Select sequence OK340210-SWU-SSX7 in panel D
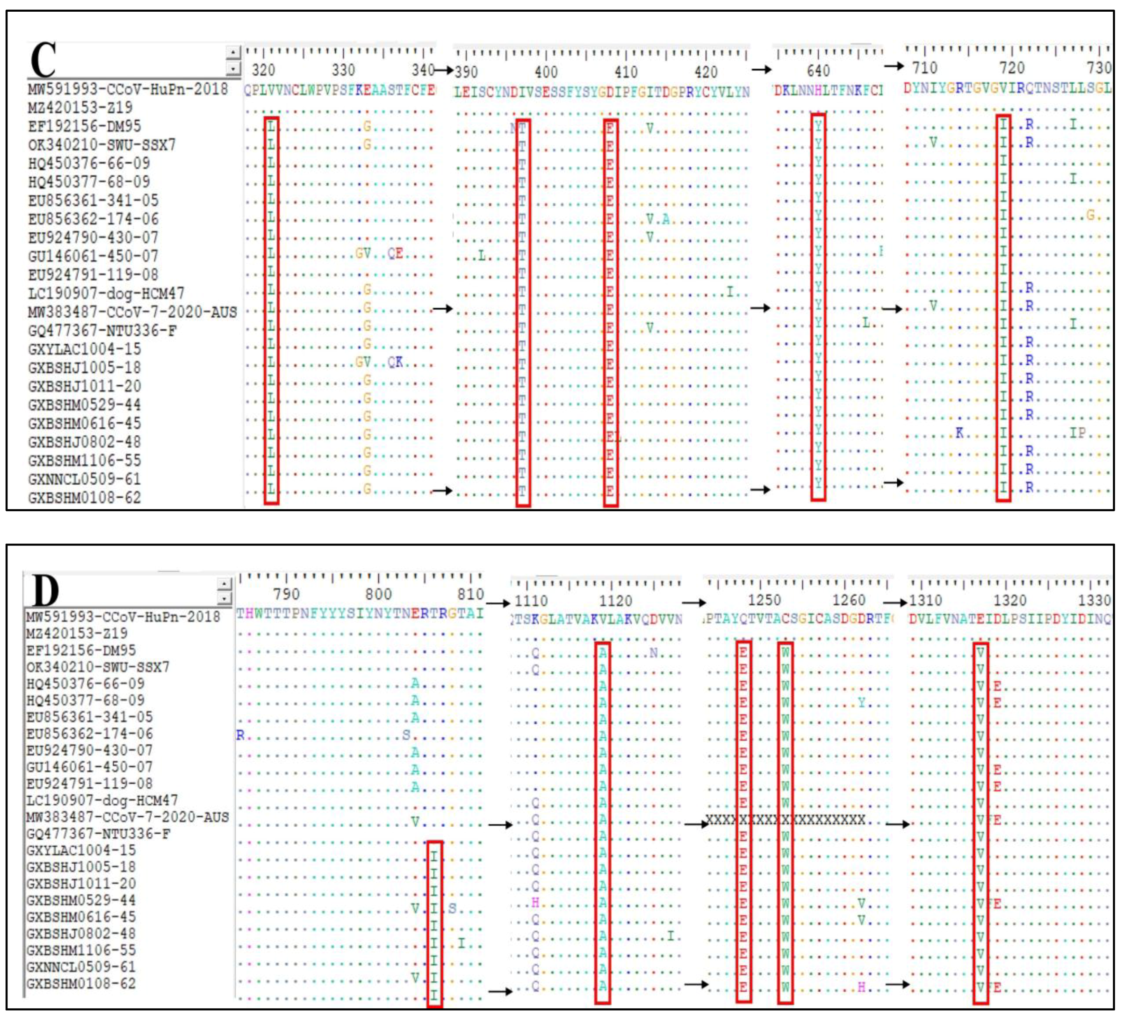 [98, 666]
